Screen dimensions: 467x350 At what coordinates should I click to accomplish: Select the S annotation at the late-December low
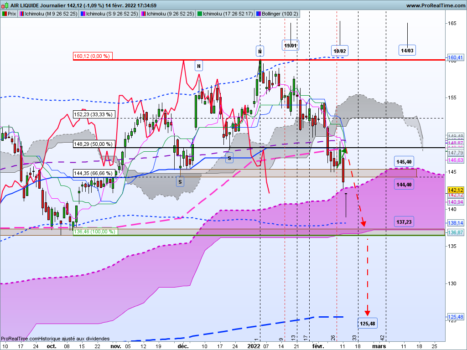coord(229,158)
